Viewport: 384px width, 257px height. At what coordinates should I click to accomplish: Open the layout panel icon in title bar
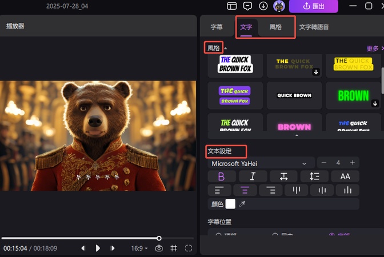click(x=231, y=6)
